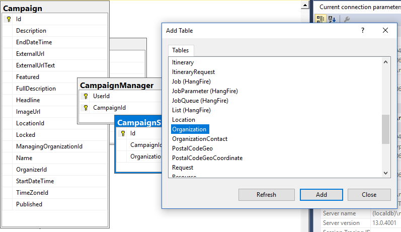Select Organization in the table list
This screenshot has height=232, width=401.
tap(189, 129)
